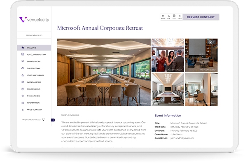Click the Request Contract button
The image size is (245, 163).
click(201, 17)
